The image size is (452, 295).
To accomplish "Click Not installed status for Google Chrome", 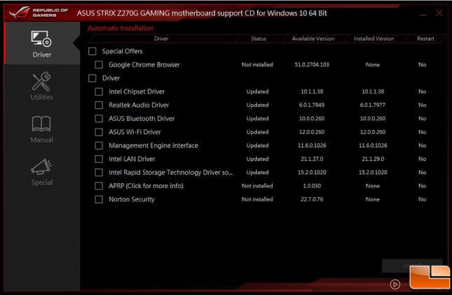I will [x=257, y=65].
